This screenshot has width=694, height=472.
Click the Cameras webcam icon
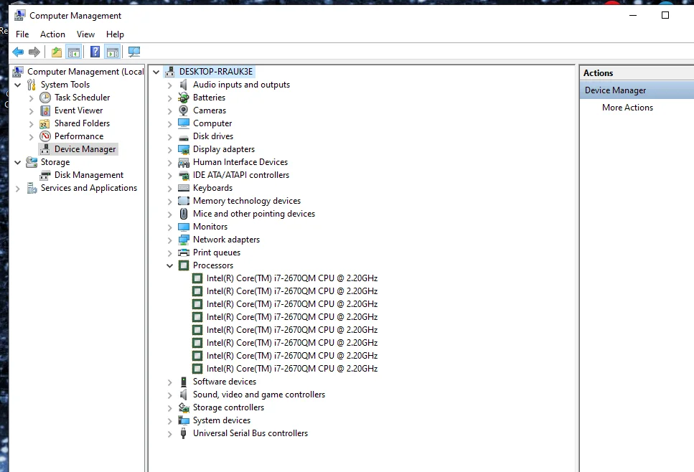(x=183, y=110)
